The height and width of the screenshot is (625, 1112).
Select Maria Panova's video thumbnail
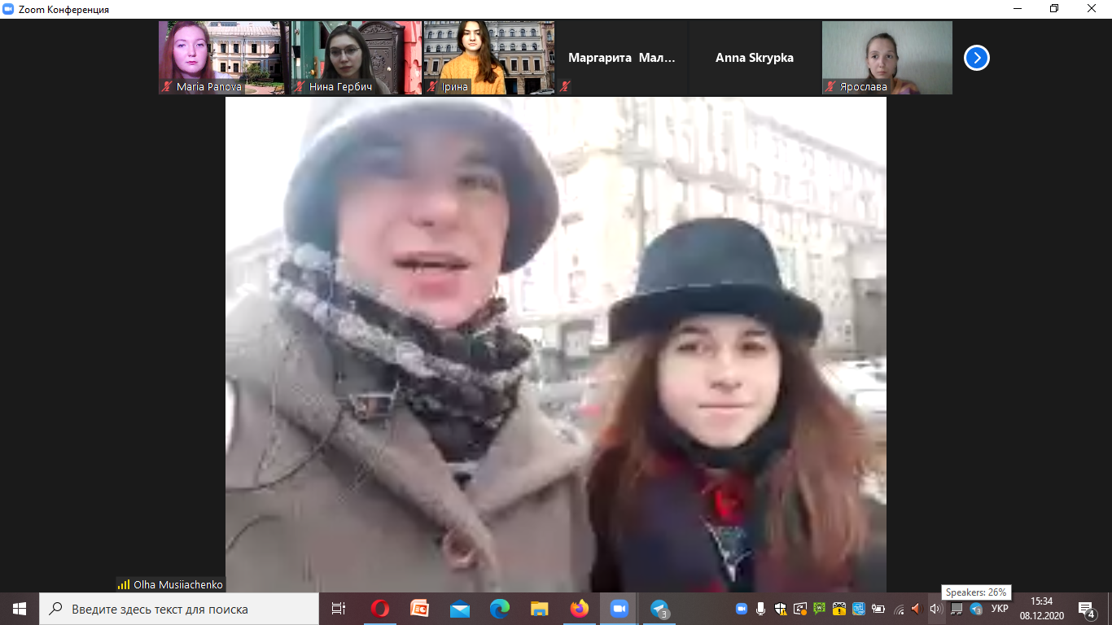click(x=224, y=58)
